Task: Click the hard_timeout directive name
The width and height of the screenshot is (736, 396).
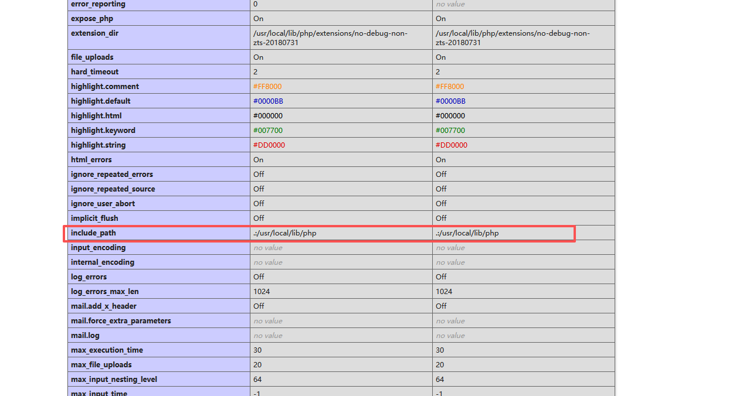Action: click(x=94, y=72)
